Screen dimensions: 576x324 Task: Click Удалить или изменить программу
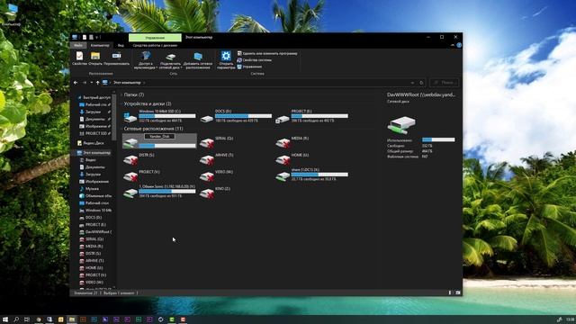pyautogui.click(x=267, y=53)
